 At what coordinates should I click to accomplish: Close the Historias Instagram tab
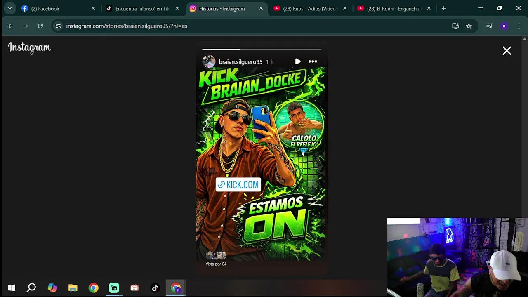click(x=261, y=8)
